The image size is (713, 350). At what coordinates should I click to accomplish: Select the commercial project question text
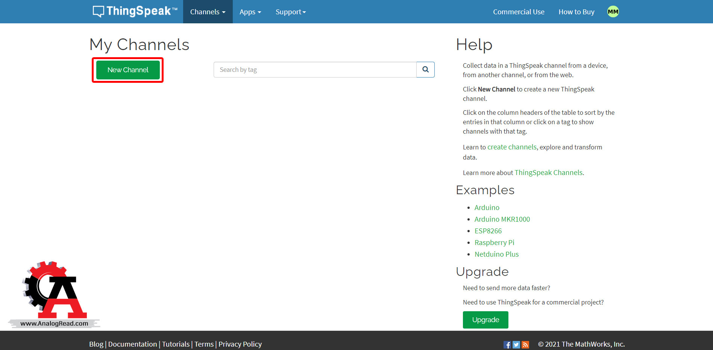[x=533, y=302]
